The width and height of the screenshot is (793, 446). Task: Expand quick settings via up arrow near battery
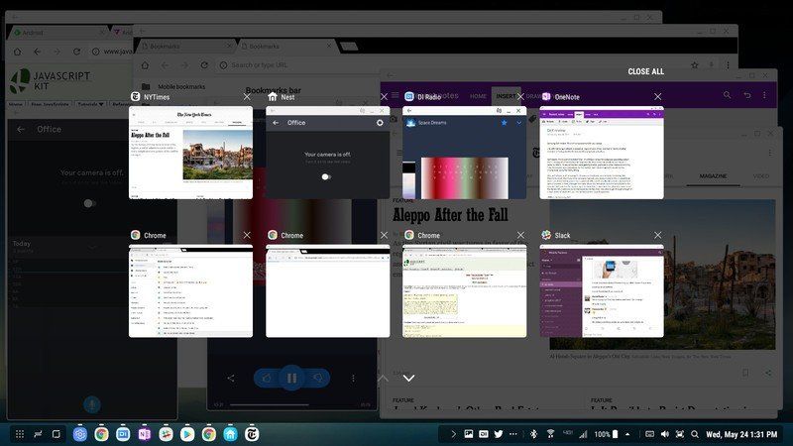pos(627,434)
